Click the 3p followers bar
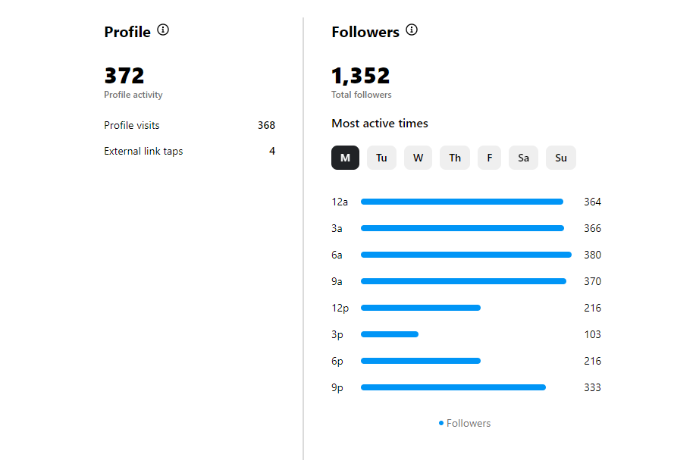 tap(390, 334)
